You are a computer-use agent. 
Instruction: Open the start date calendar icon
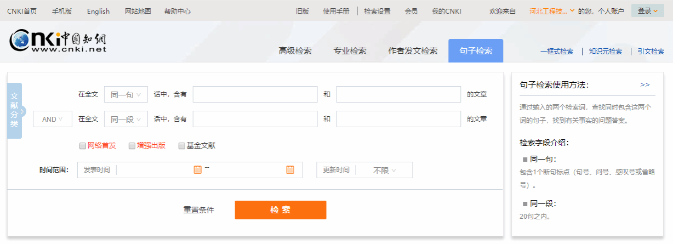pyautogui.click(x=198, y=170)
